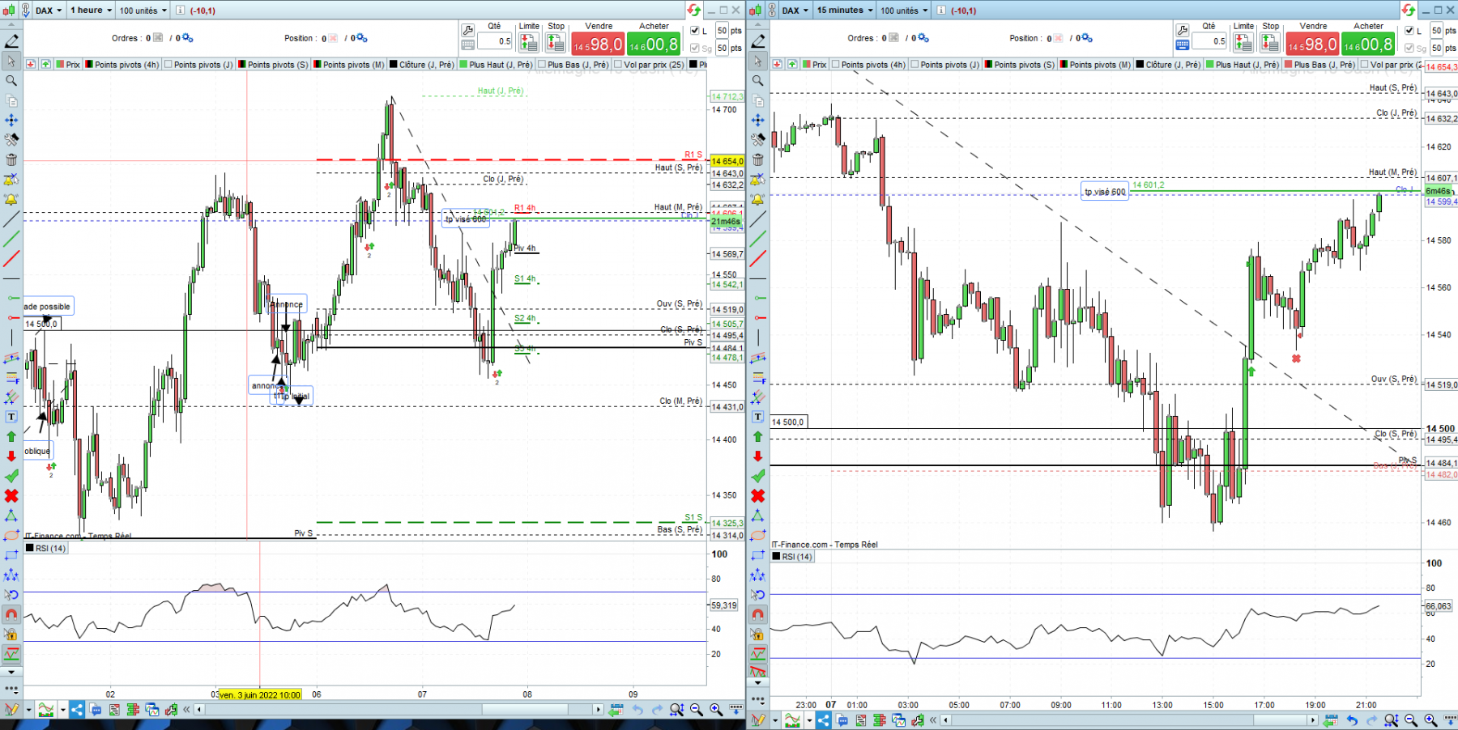Screen dimensions: 1458x730
Task: Choose the green up arrow drawing tool
Action: [11, 436]
